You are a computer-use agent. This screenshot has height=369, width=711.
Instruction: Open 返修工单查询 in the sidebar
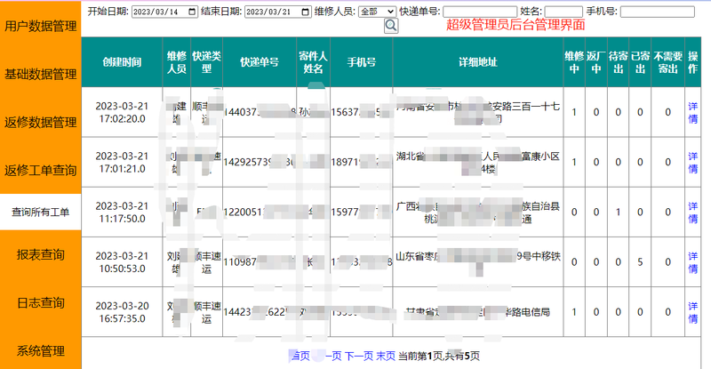(x=40, y=170)
